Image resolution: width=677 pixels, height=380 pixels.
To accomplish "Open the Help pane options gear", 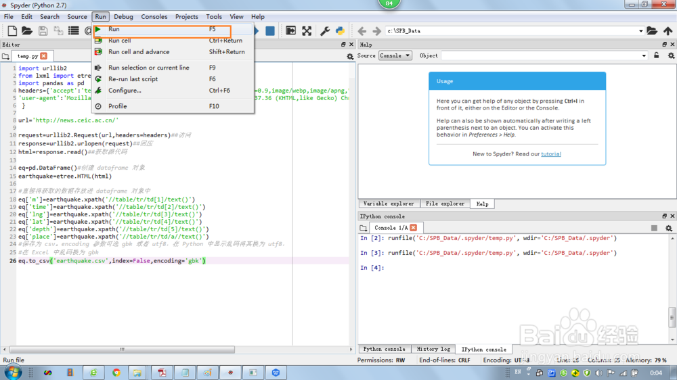I will click(x=671, y=55).
